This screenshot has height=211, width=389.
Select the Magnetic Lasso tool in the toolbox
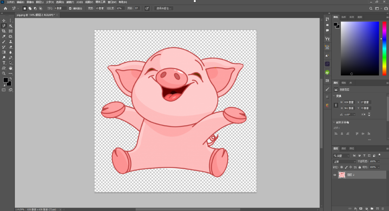point(4,26)
